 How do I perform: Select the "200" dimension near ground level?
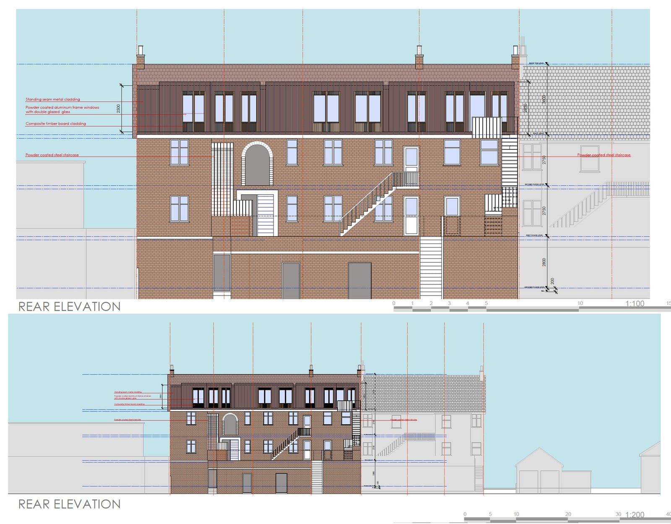[x=552, y=281]
